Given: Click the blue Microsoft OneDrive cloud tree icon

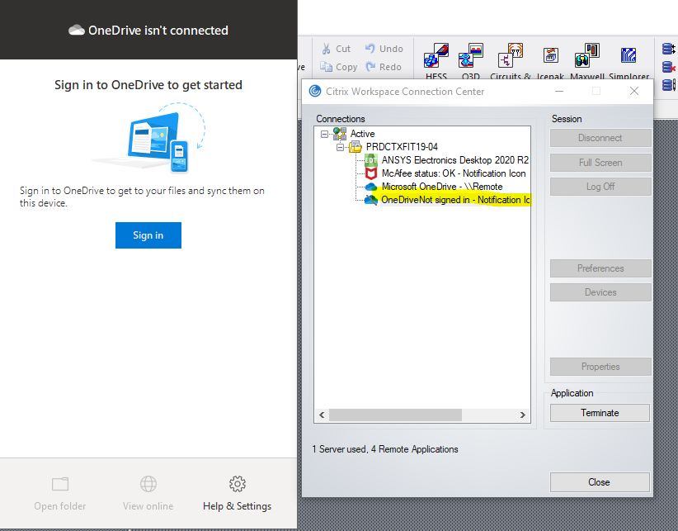Looking at the screenshot, I should (371, 187).
